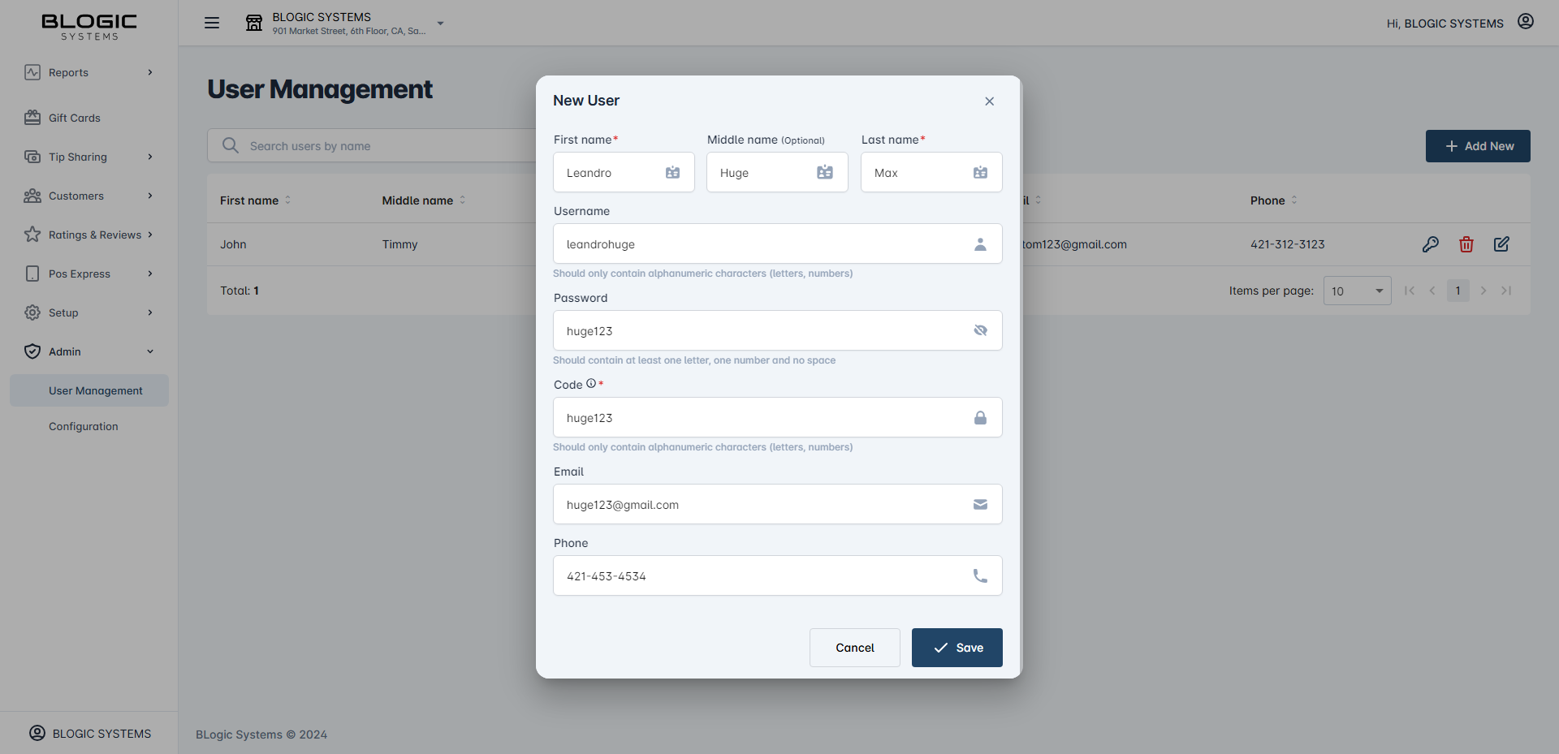Expand the Pos Express menu
This screenshot has width=1559, height=754.
pyautogui.click(x=89, y=274)
